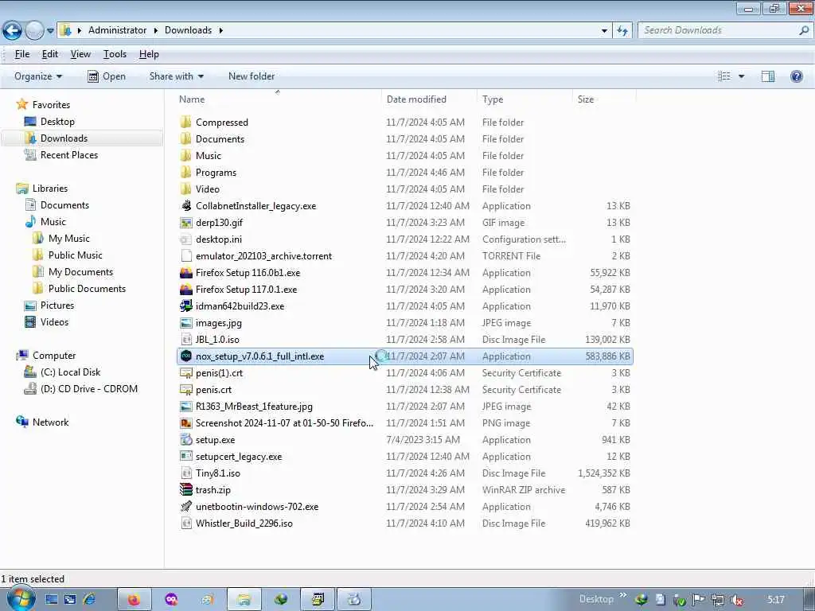The image size is (815, 611).
Task: Open the View menu
Action: click(x=80, y=54)
